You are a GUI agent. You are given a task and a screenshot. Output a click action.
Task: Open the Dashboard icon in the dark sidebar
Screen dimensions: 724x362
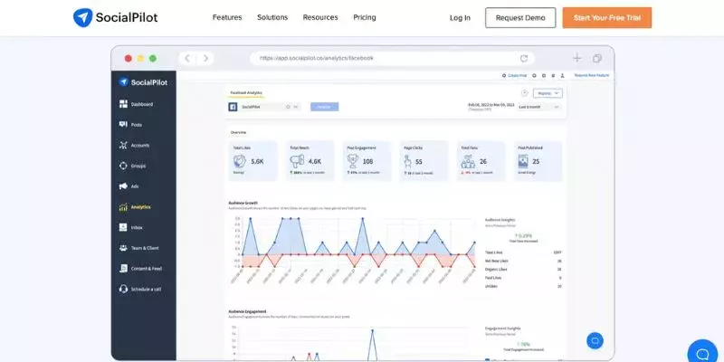coord(123,104)
